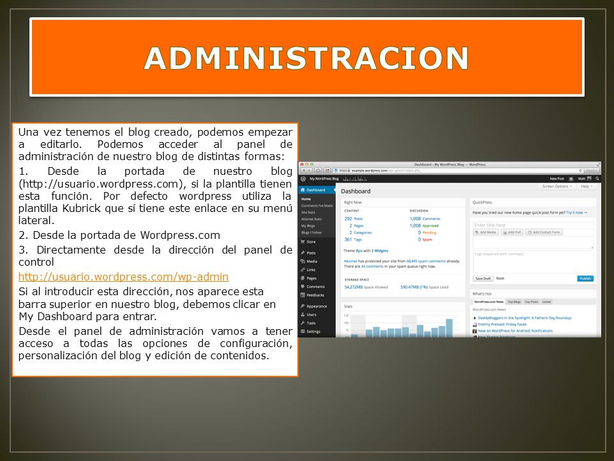Viewport: 614px width, 461px height.
Task: Select Home submenu under Dashboard
Action: 306,199
